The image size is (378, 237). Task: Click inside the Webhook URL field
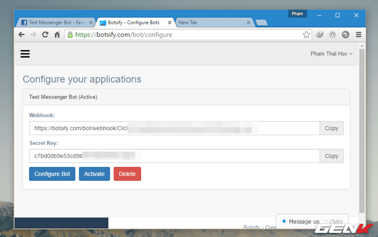[175, 129]
